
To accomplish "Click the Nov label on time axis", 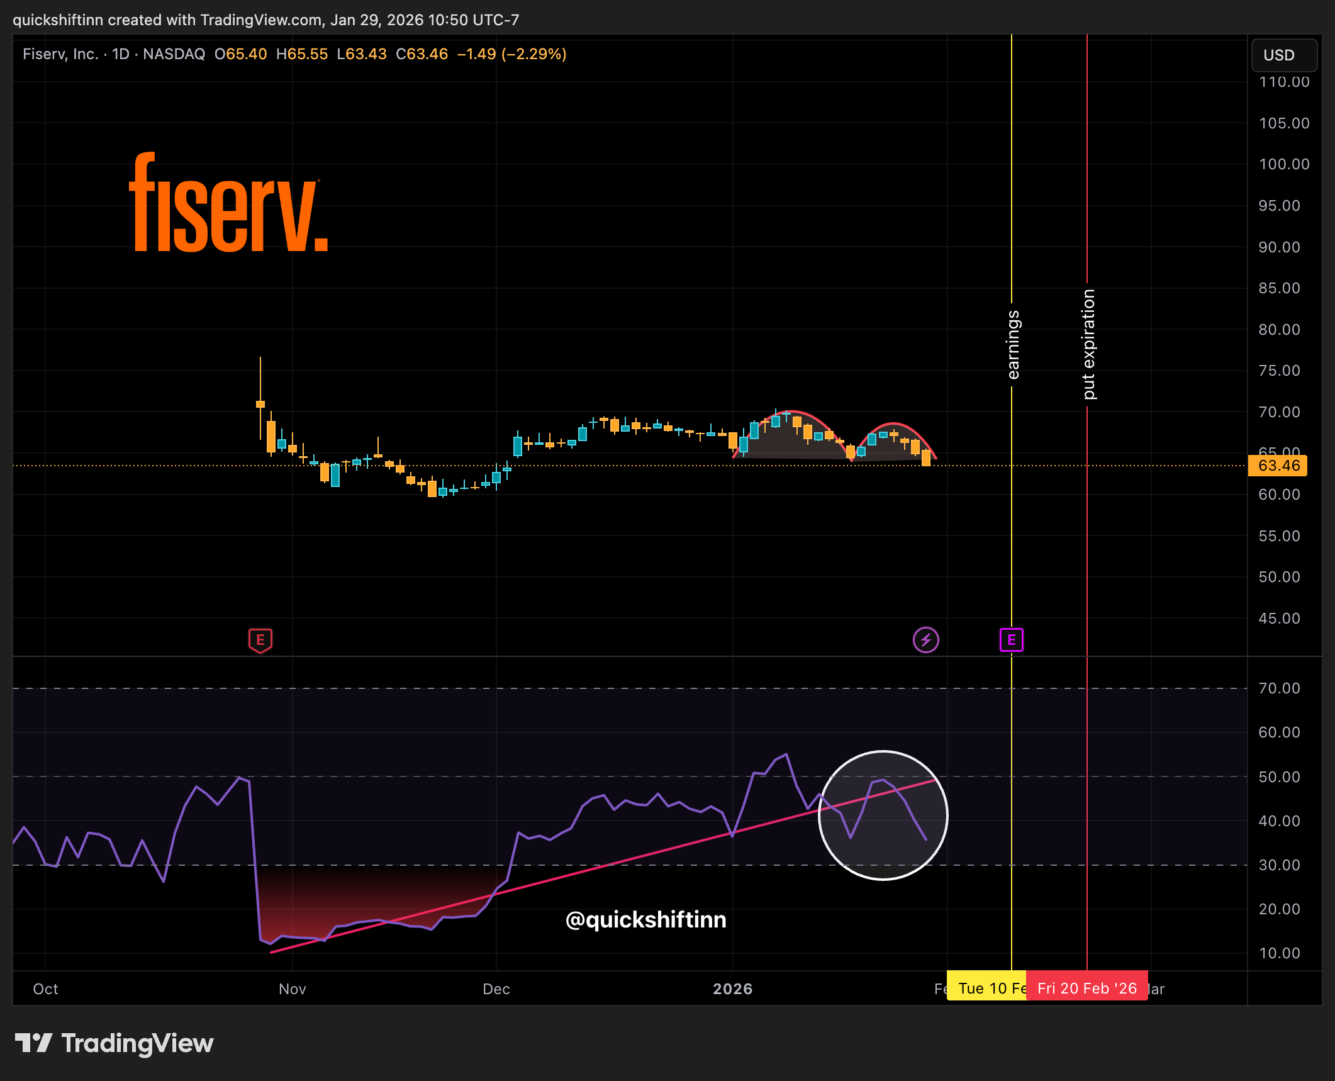I will click(293, 989).
